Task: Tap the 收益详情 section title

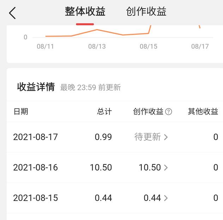Action: click(36, 87)
